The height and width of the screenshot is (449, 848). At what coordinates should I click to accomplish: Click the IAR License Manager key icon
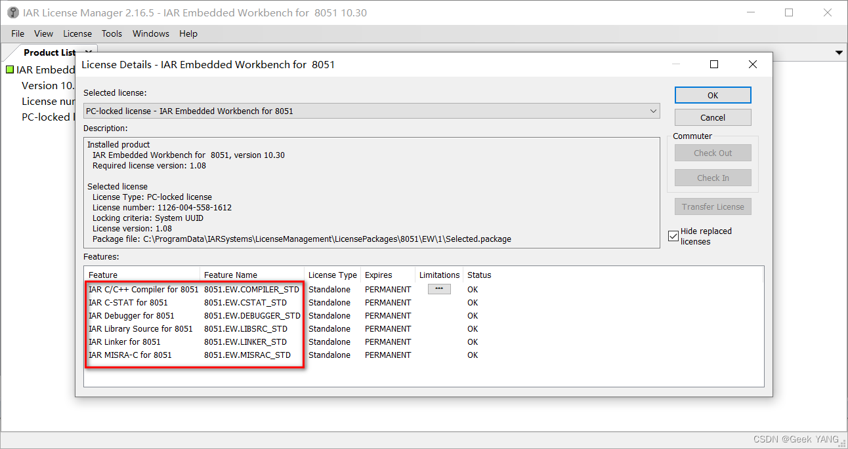tap(12, 12)
